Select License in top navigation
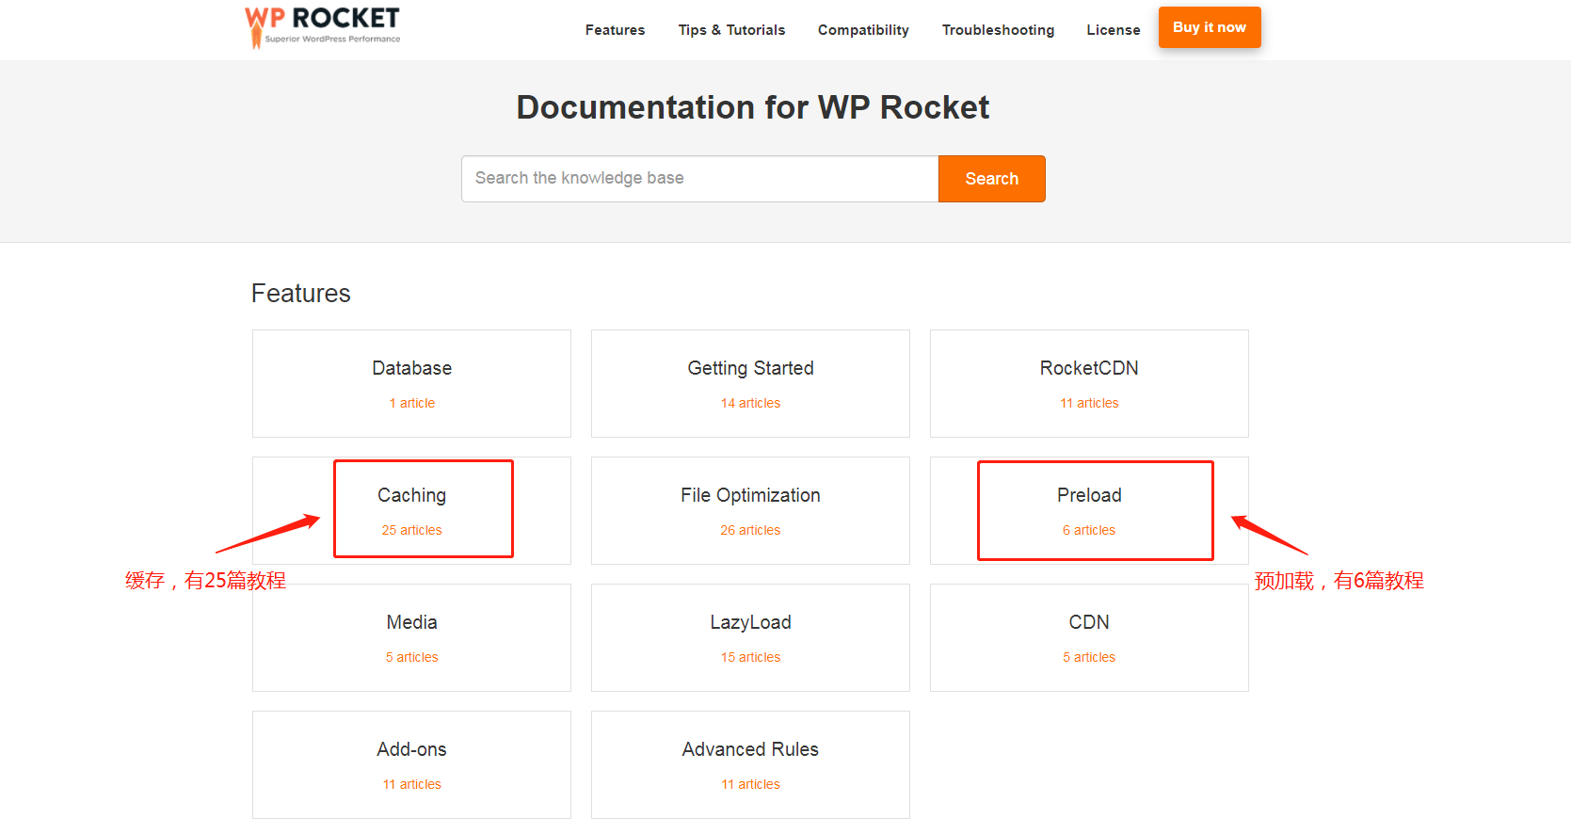Viewport: 1571px width, 834px height. pyautogui.click(x=1114, y=30)
